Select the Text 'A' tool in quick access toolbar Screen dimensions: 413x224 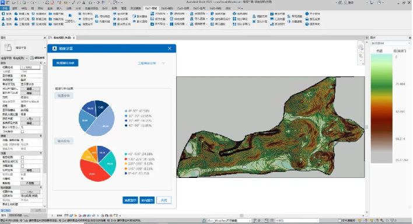pyautogui.click(x=84, y=3)
